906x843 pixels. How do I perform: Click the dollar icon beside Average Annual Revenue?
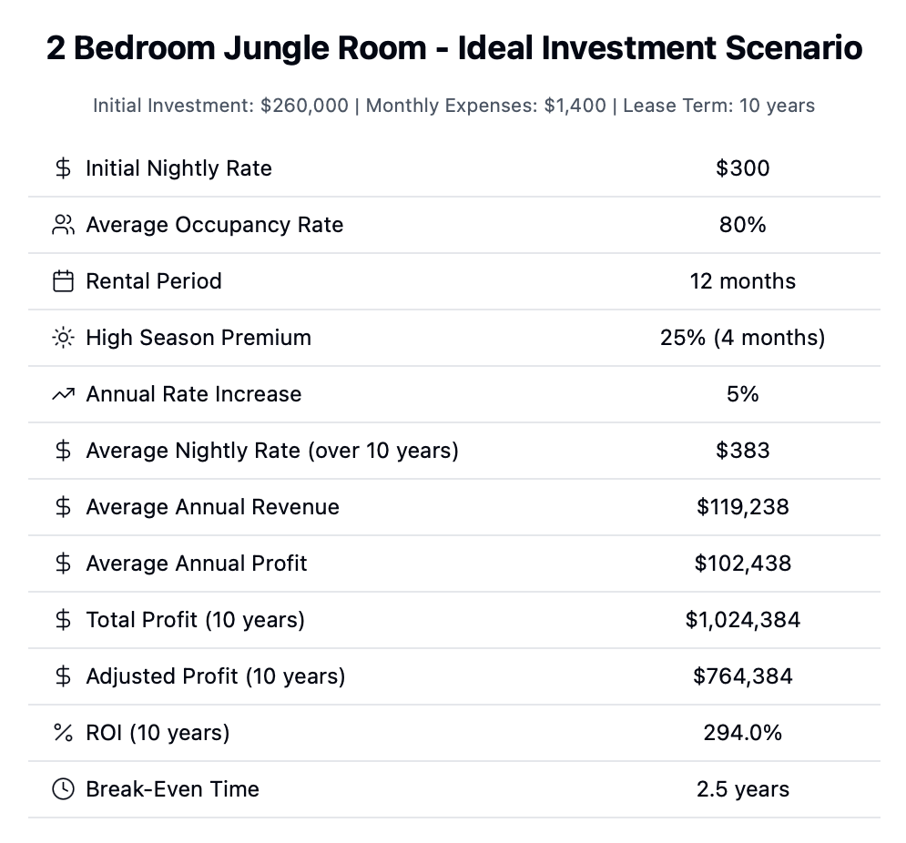coord(63,507)
